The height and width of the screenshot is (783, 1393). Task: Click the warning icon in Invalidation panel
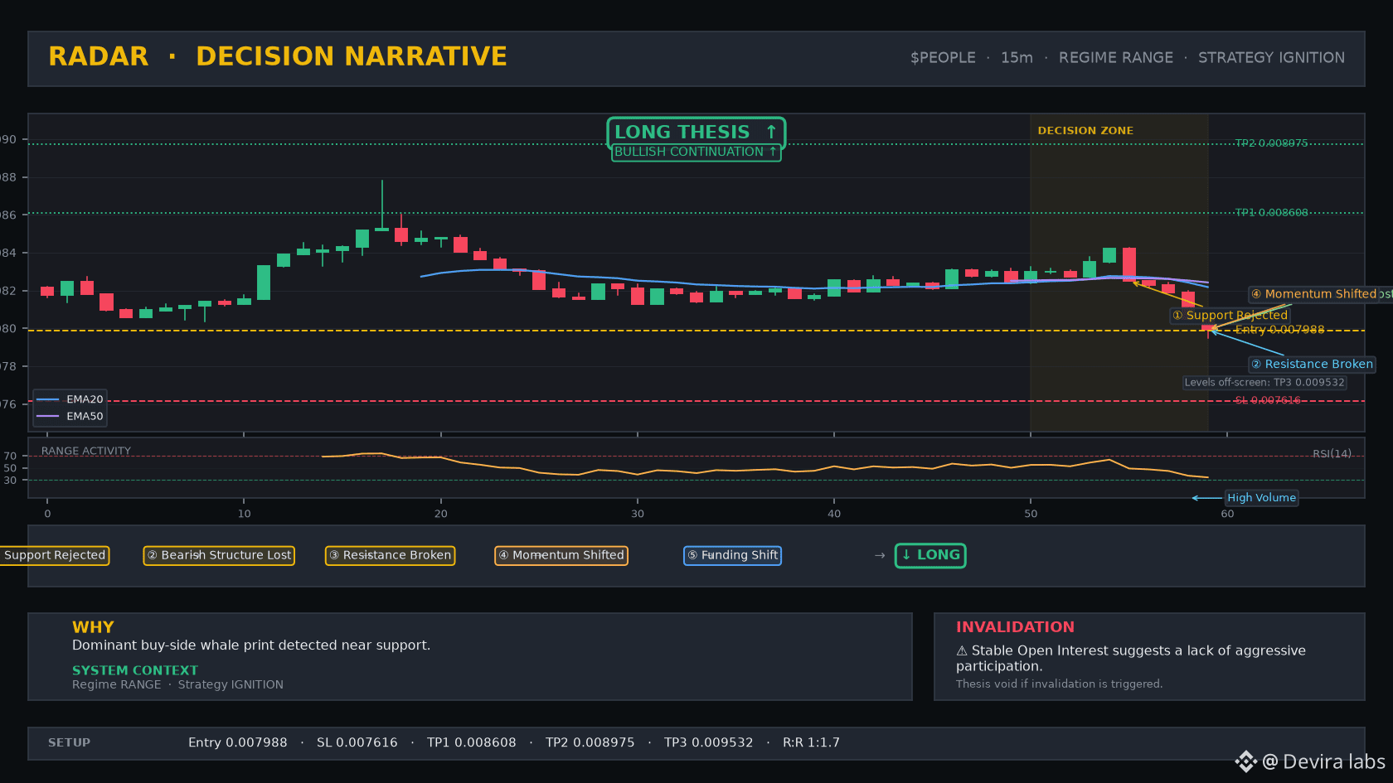coord(962,651)
